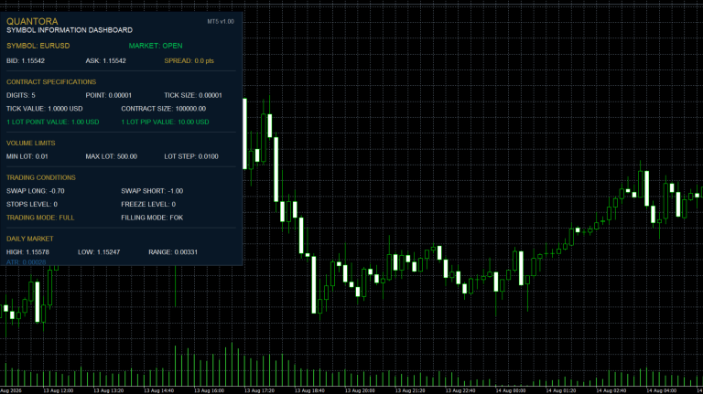The width and height of the screenshot is (703, 394).
Task: Click the TICK VALUE: 1.0000 USD entry
Action: (44, 109)
